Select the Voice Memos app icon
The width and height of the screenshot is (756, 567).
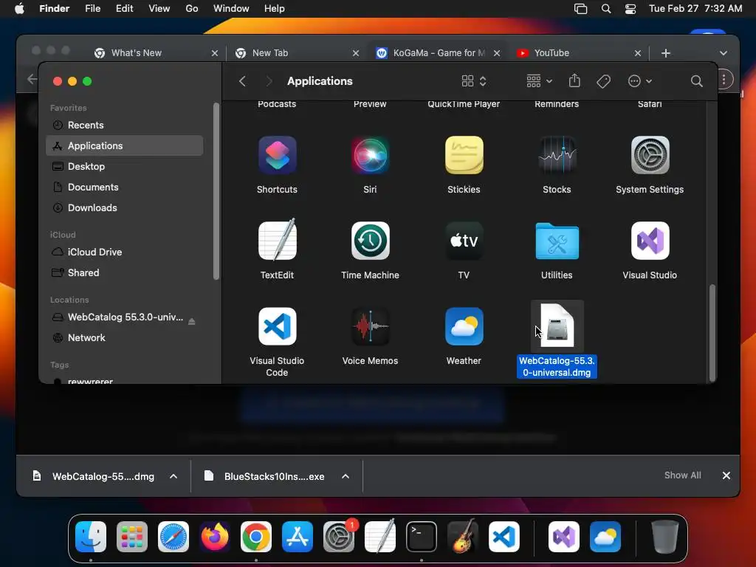pos(370,326)
